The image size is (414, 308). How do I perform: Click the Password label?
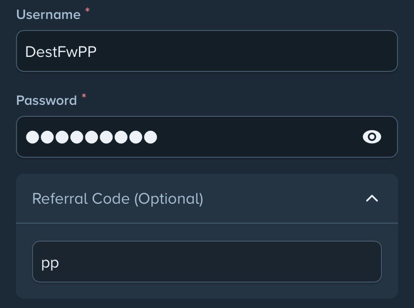[46, 100]
